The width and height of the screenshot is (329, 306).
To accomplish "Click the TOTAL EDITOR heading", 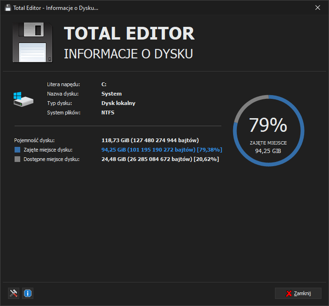I will pos(129,33).
